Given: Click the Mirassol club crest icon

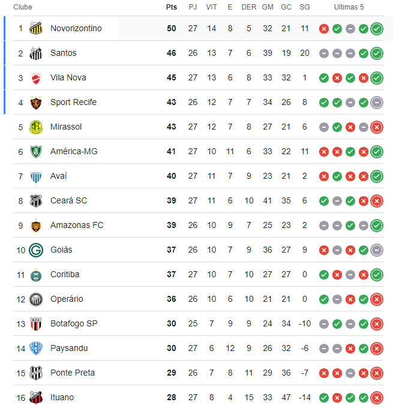Looking at the screenshot, I should [36, 127].
